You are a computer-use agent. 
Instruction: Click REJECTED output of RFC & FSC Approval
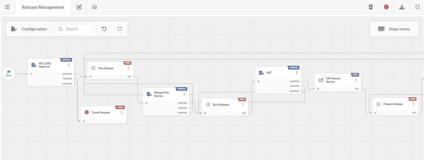pos(67,79)
